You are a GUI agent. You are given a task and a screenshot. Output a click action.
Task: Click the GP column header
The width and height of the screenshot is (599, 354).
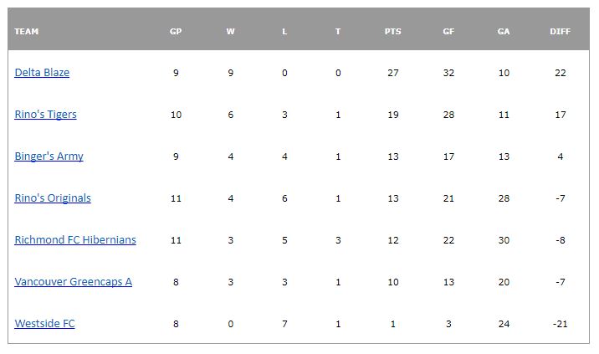176,32
